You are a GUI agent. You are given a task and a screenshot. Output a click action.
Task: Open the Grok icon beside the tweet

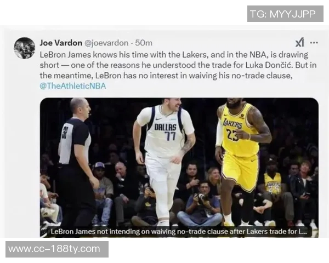pos(299,43)
